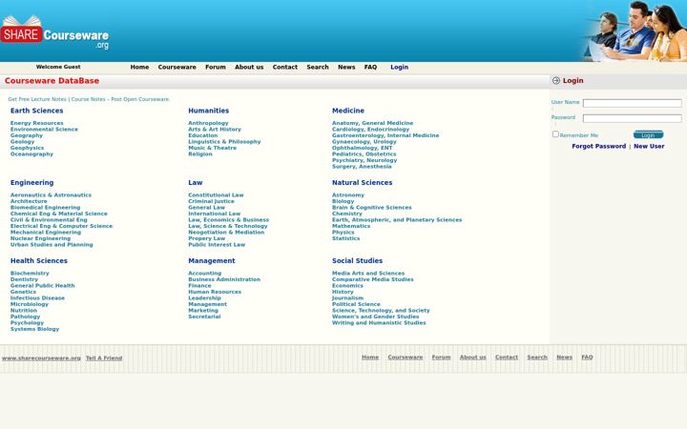This screenshot has height=429, width=687.
Task: Open the Earth Sciences category heading
Action: (x=37, y=111)
